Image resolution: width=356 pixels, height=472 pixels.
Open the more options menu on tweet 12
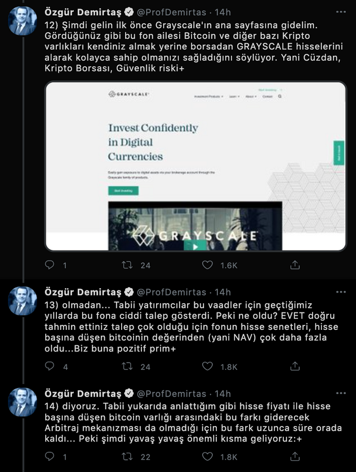pos(341,12)
